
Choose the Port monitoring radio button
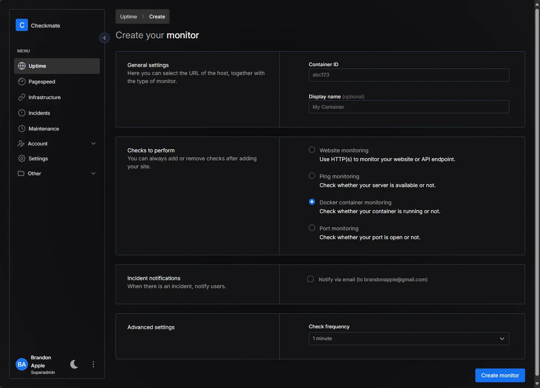click(x=312, y=228)
